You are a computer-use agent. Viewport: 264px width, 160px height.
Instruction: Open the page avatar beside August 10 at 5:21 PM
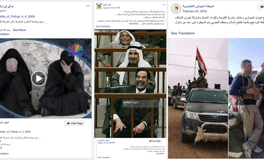click(99, 6)
